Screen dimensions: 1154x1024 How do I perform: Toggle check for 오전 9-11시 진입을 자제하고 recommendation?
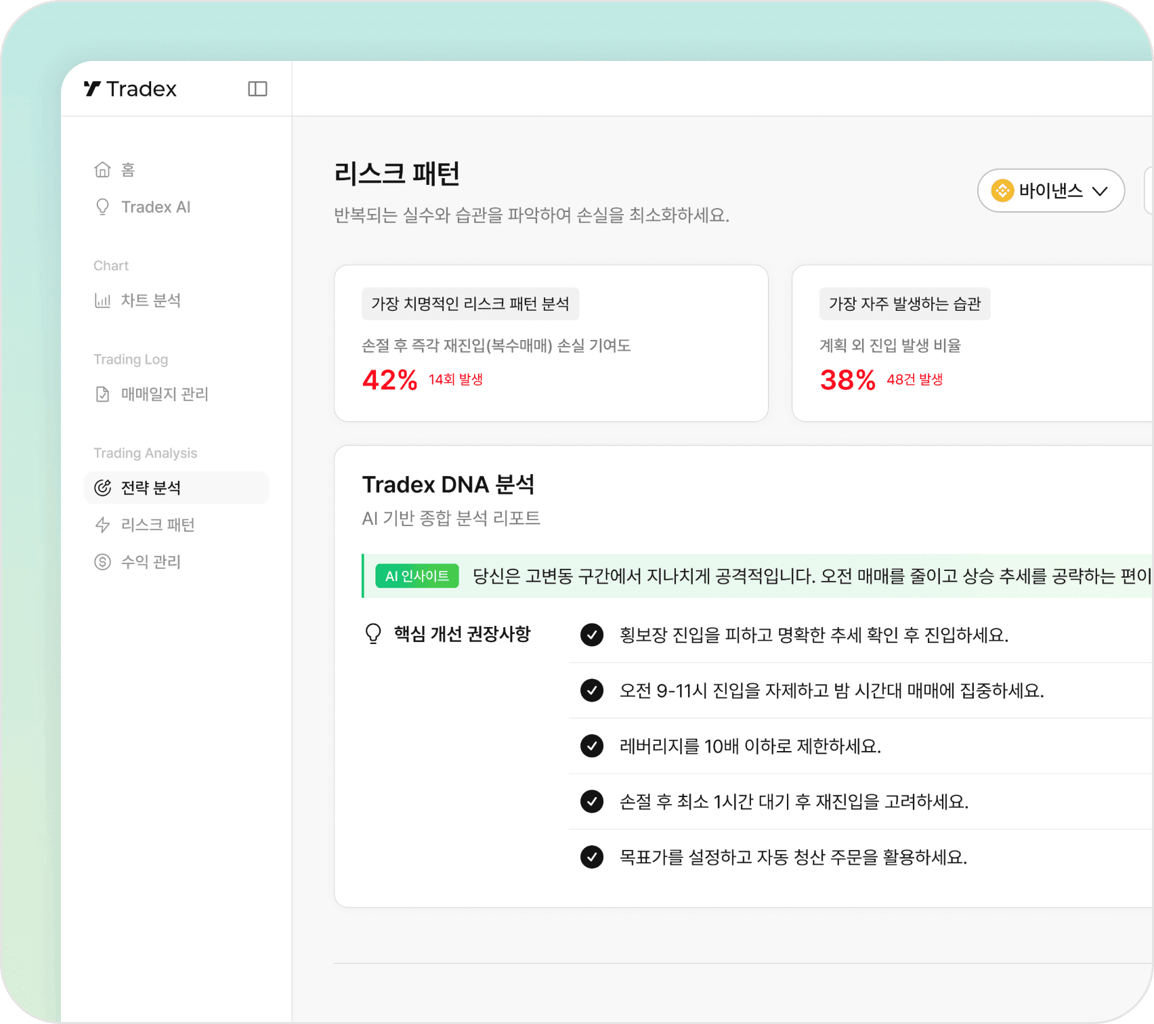click(x=592, y=690)
